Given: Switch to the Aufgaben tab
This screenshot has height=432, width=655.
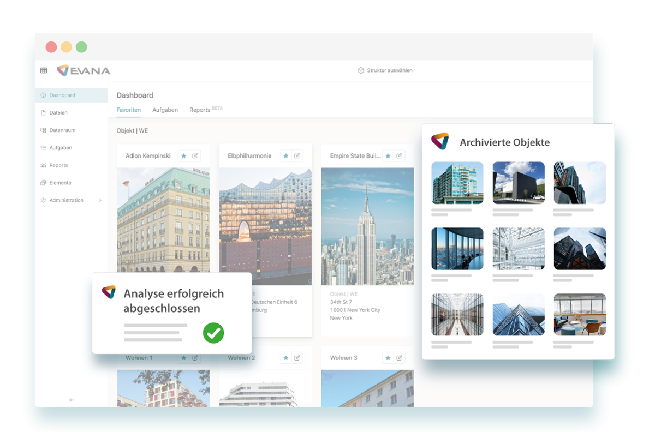Looking at the screenshot, I should [165, 110].
